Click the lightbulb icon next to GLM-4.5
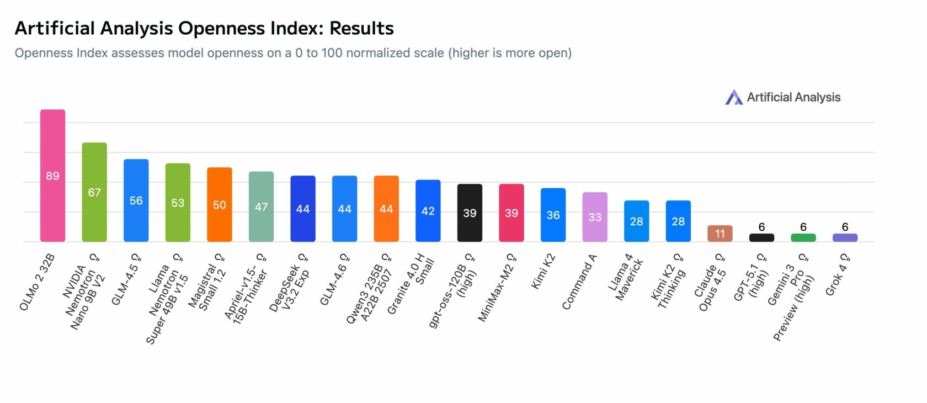Viewport: 927px width, 403px height. point(136,257)
